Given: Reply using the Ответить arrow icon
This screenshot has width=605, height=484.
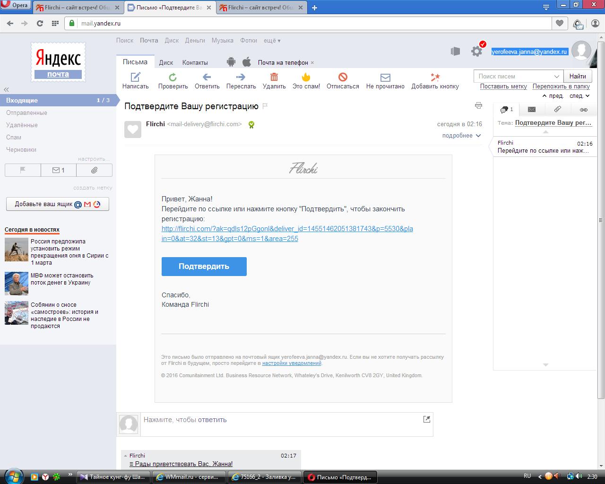Looking at the screenshot, I should pos(207,77).
